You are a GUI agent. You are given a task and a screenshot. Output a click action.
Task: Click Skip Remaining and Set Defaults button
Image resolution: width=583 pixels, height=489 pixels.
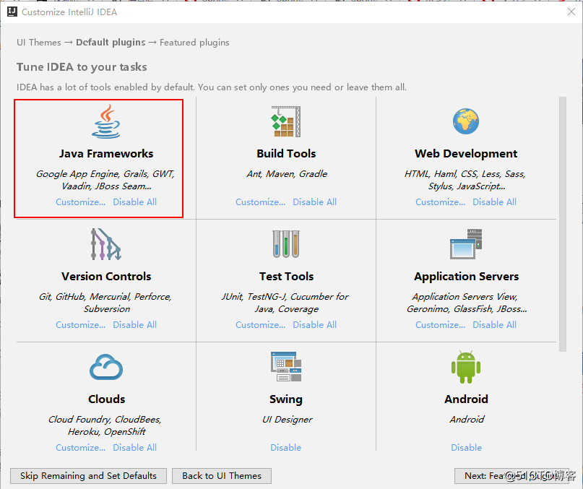[x=88, y=475]
